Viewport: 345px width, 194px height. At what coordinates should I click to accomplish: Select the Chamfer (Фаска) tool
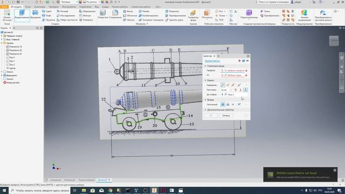[128, 11]
